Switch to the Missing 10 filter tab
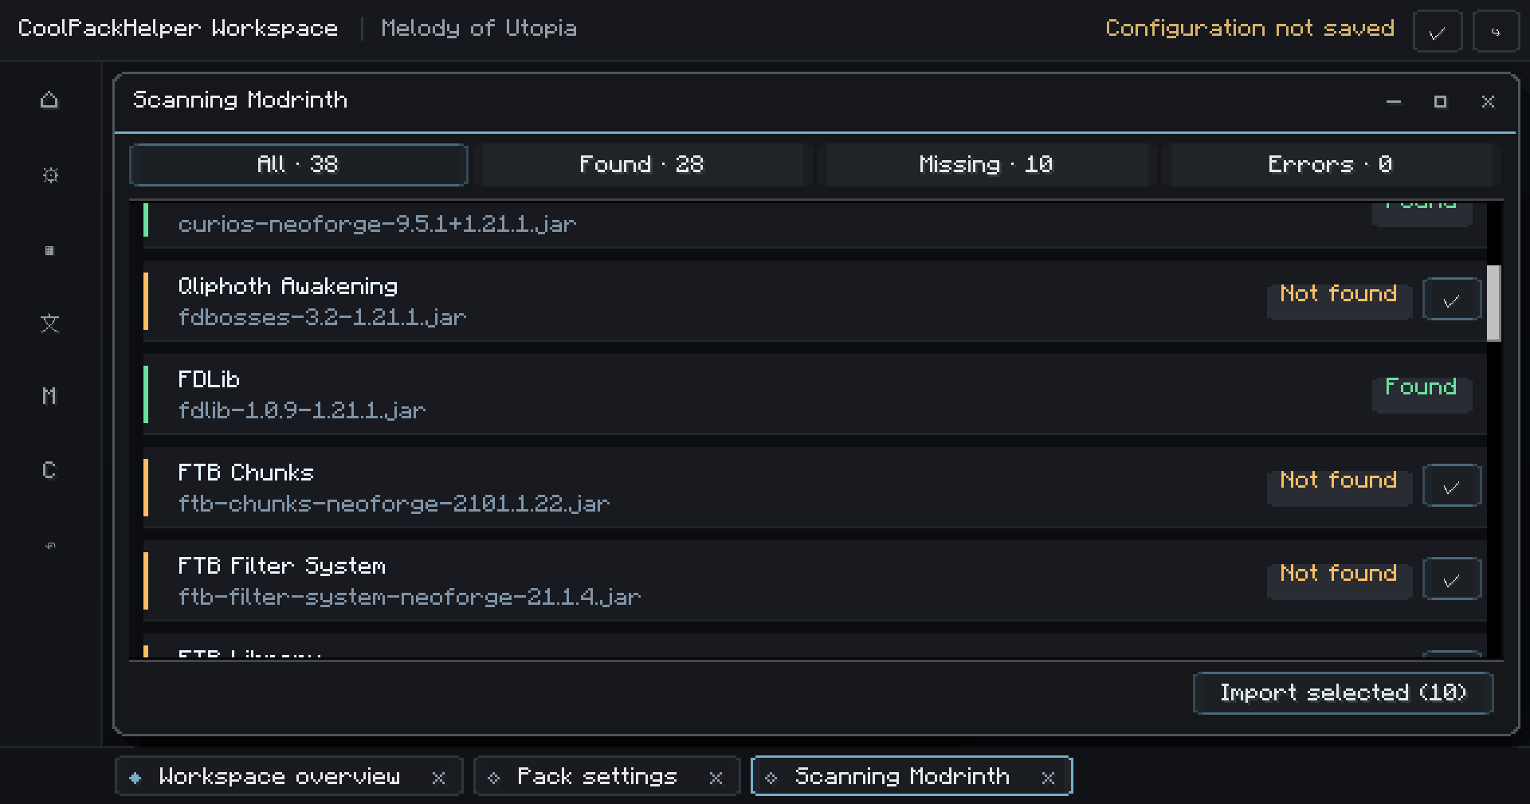The height and width of the screenshot is (804, 1530). pyautogui.click(x=986, y=164)
